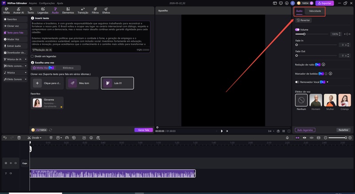Click the Volume keyframe diamond icon
Viewport: 355px width, 194px height.
tap(347, 34)
